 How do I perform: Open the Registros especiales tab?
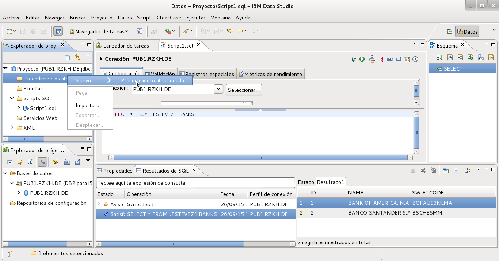coord(207,74)
